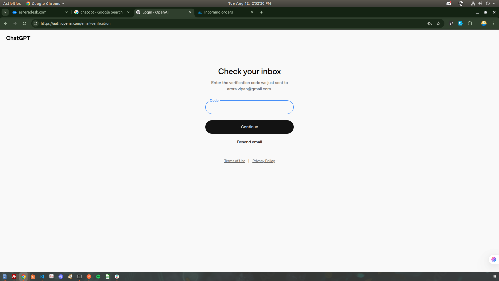Open the saved passwords key icon
Image resolution: width=499 pixels, height=281 pixels.
pos(430,23)
